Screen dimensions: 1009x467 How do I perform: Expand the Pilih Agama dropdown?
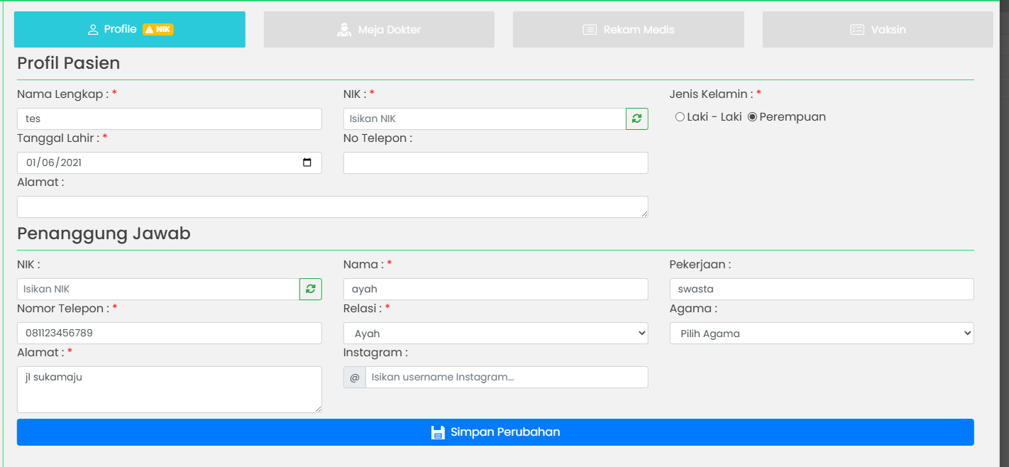point(821,334)
